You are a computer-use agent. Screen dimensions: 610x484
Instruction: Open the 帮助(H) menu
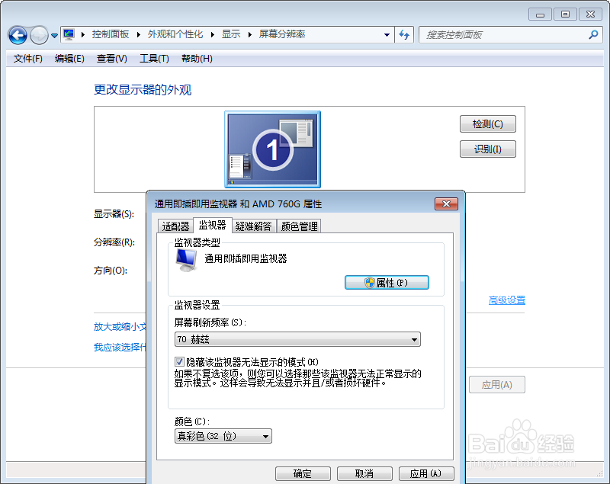(x=197, y=59)
